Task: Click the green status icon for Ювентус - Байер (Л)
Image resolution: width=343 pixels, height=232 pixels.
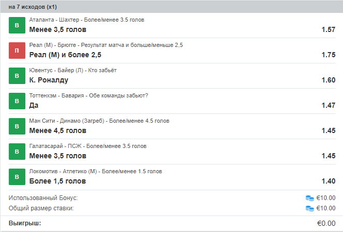Action: (17, 76)
